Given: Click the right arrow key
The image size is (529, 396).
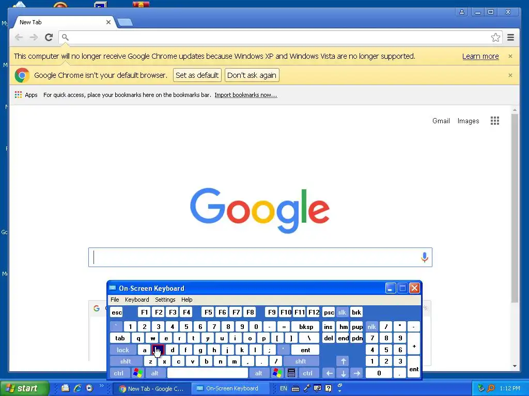Looking at the screenshot, I should pyautogui.click(x=357, y=373).
